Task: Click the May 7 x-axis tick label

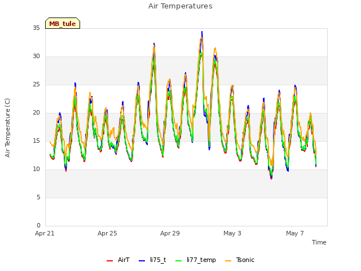Action: point(295,233)
